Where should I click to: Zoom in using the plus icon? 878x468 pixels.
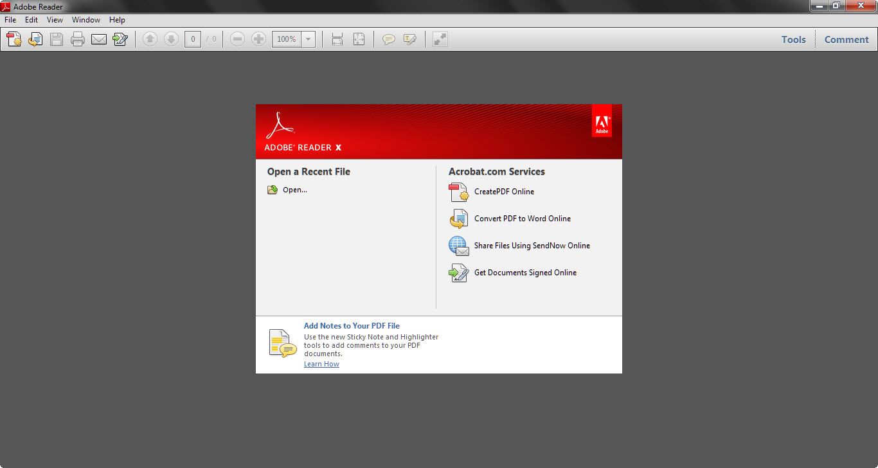point(258,39)
